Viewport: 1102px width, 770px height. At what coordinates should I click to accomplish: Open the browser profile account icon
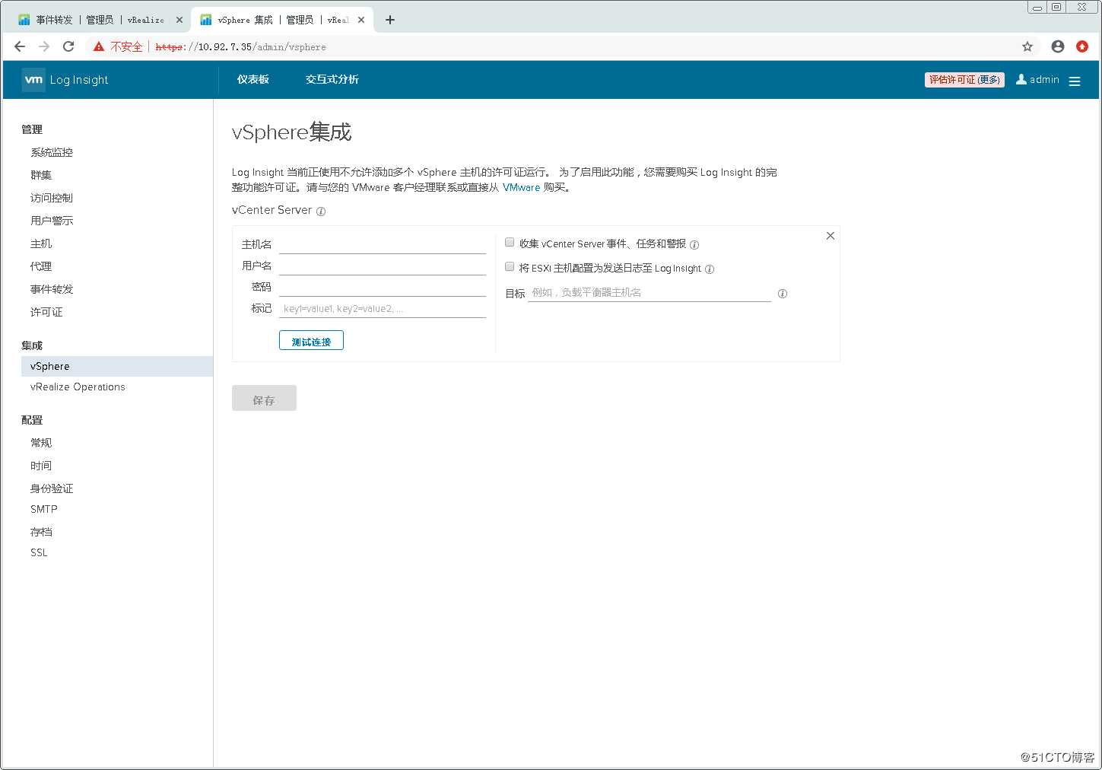click(1058, 46)
